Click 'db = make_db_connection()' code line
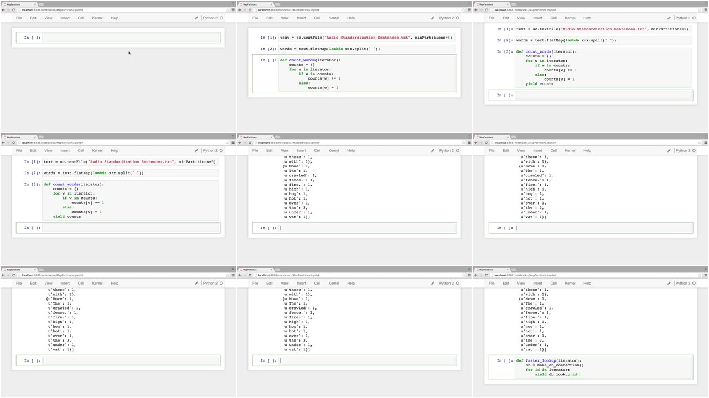709x398 pixels. pyautogui.click(x=555, y=365)
